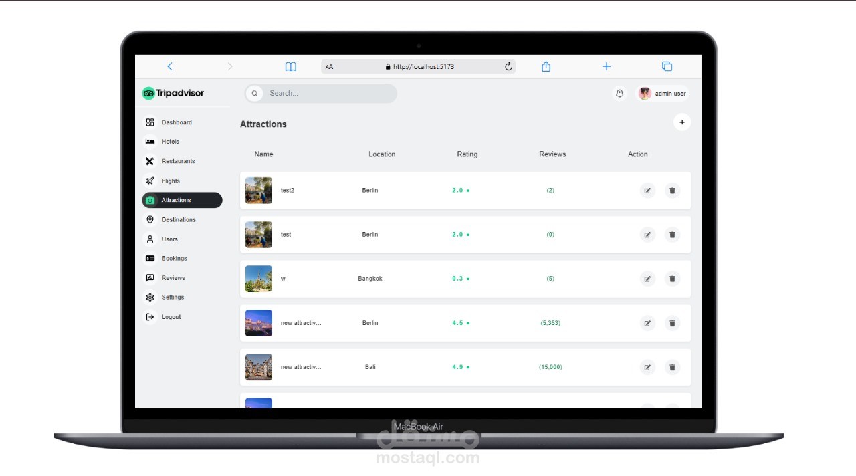Click the Location column header
The width and height of the screenshot is (856, 476).
[382, 154]
